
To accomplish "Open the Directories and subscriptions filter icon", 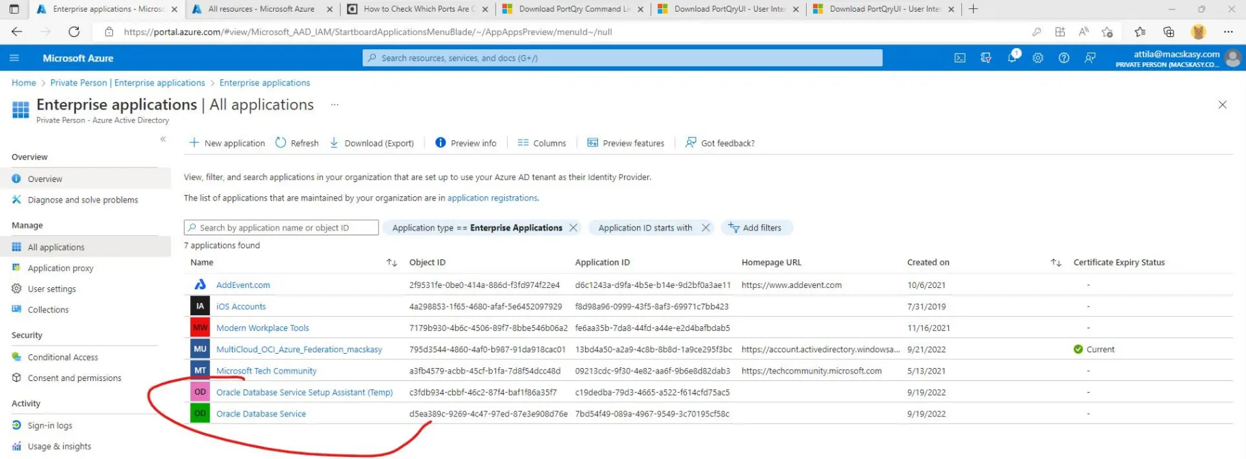I will (x=986, y=58).
